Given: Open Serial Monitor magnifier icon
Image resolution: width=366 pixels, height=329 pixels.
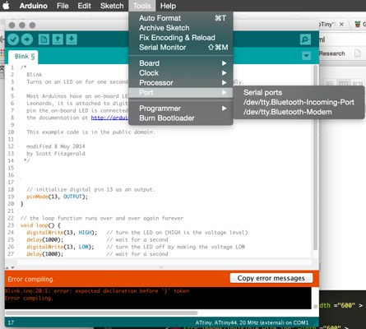Looking at the screenshot, I should (305, 39).
